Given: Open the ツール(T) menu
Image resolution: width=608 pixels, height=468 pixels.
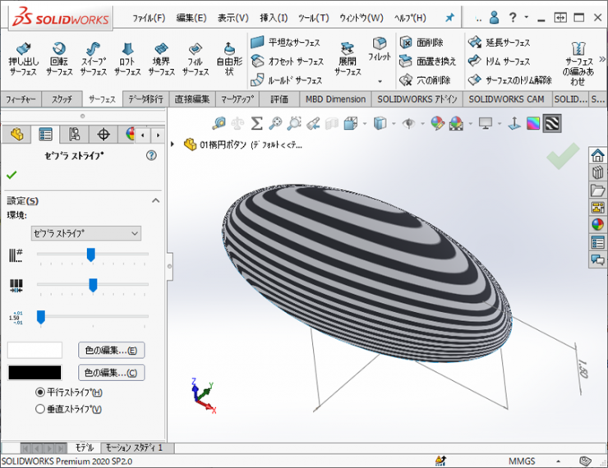Looking at the screenshot, I should tap(312, 17).
